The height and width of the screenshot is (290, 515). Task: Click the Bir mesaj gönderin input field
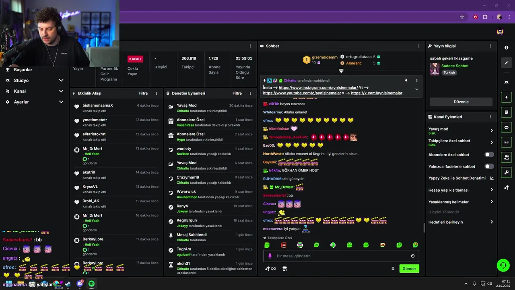[341, 256]
